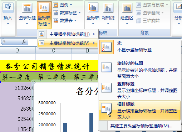Click the 图表基底 chart floor icon

click(138, 13)
